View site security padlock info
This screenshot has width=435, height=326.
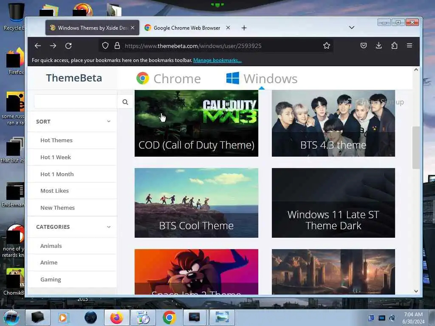[117, 46]
